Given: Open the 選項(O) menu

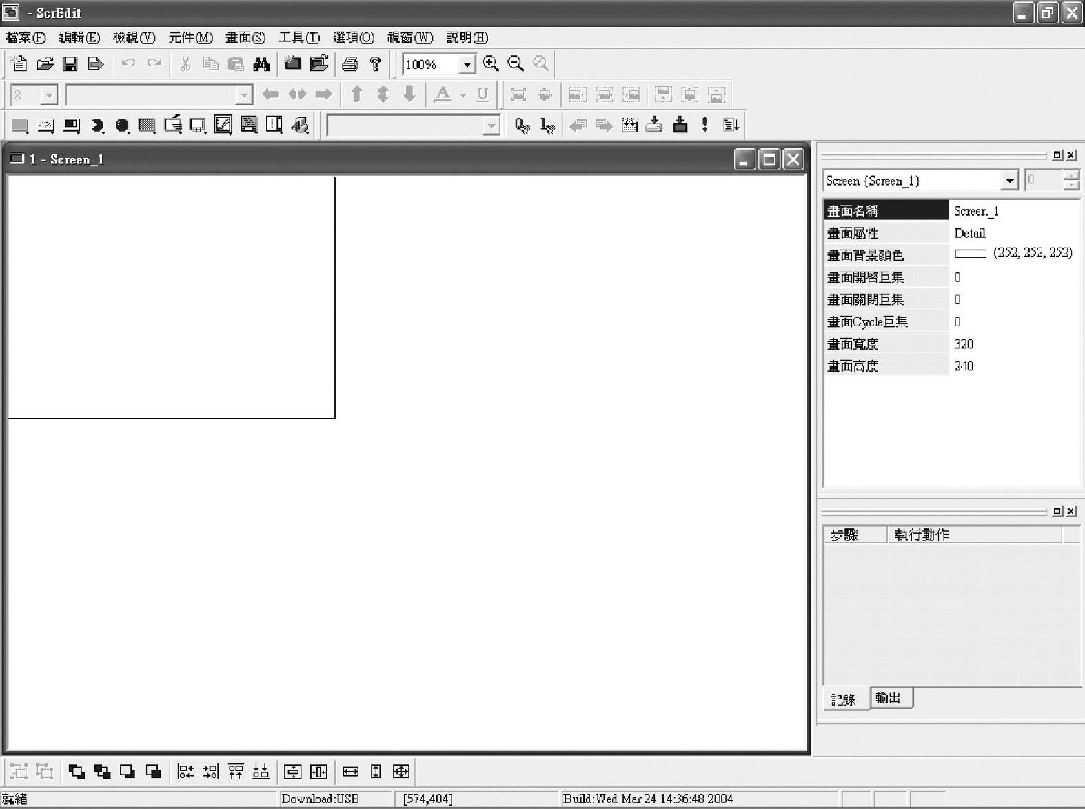Looking at the screenshot, I should tap(354, 37).
